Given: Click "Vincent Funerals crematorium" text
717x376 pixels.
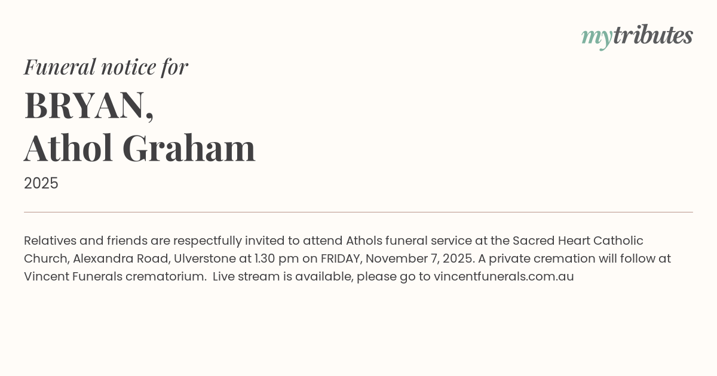Looking at the screenshot, I should [115, 276].
